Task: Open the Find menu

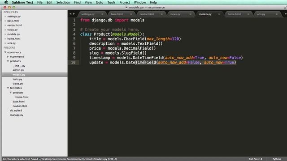Action: click(x=77, y=2)
